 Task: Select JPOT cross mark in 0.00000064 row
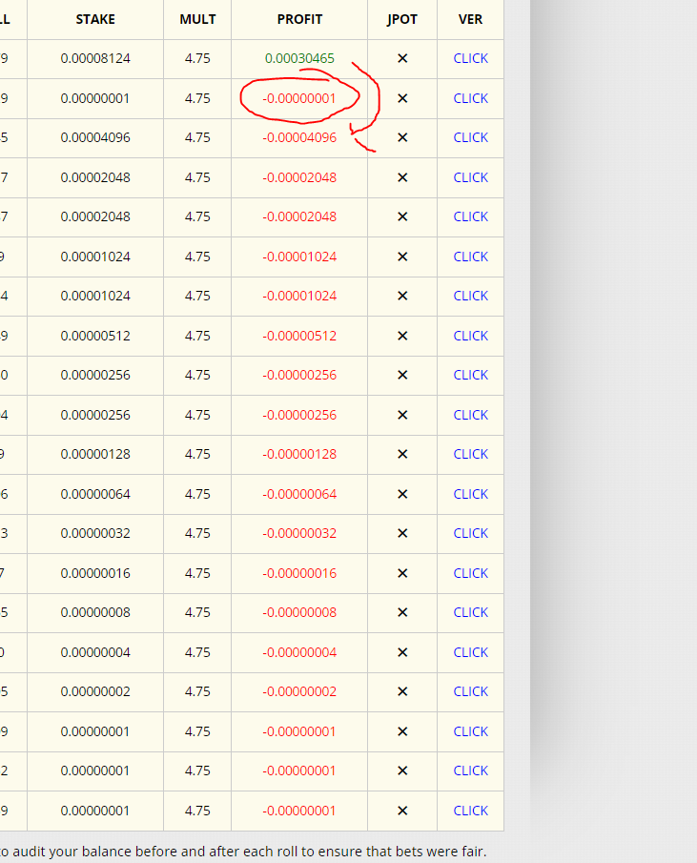click(402, 494)
